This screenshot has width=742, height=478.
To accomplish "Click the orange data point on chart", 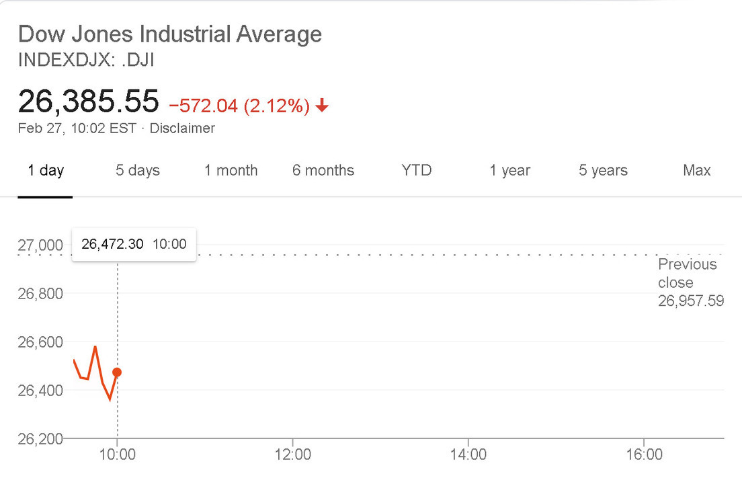I will click(x=117, y=372).
